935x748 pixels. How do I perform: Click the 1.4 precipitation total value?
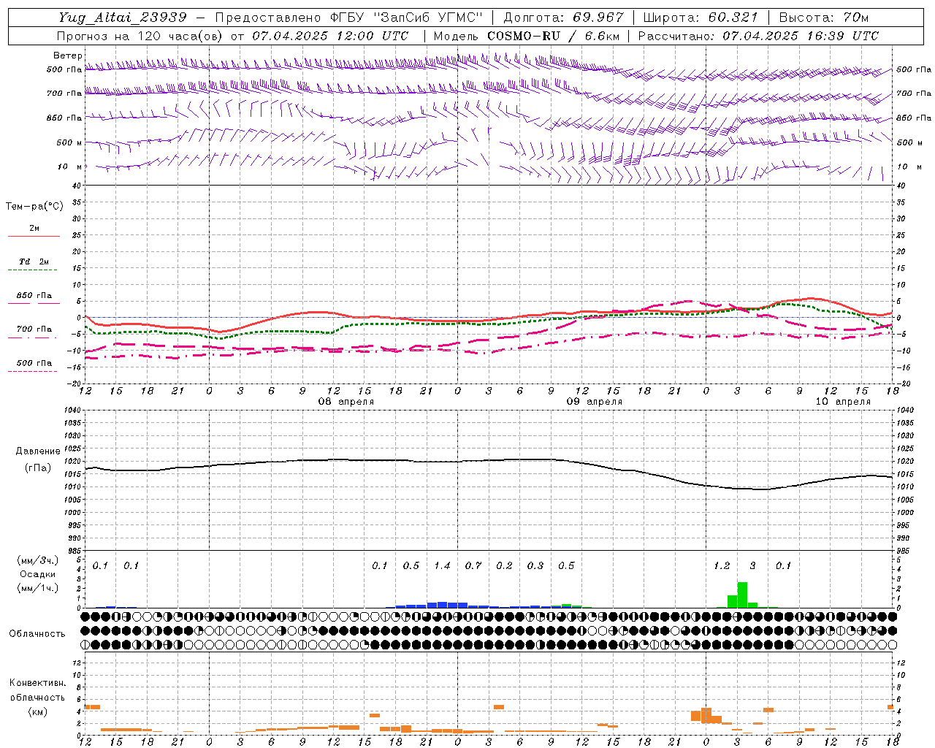[x=442, y=565]
